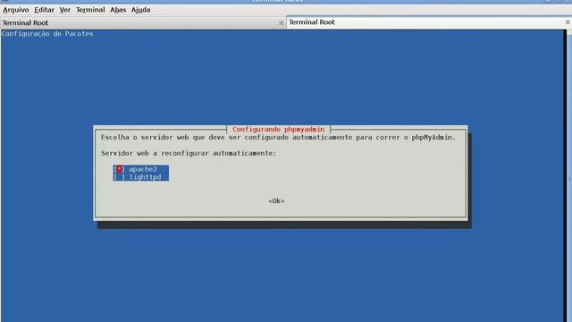
Task: Toggle the lighttpd checkbox
Action: tap(119, 177)
